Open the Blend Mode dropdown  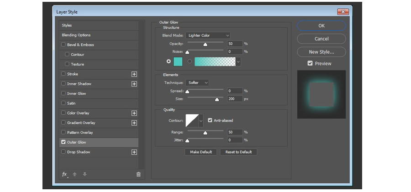tap(208, 35)
